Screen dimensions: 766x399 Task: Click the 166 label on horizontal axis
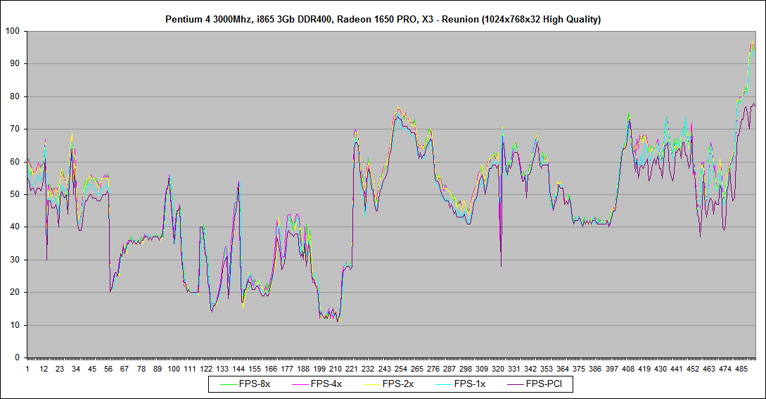(271, 369)
